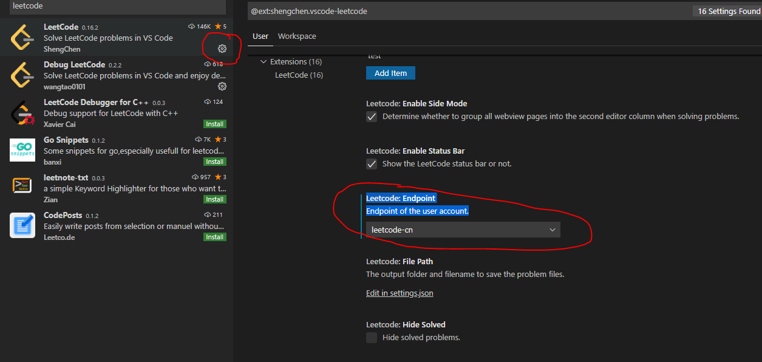Click the Go Snippets extension icon
The width and height of the screenshot is (762, 362).
pos(22,150)
